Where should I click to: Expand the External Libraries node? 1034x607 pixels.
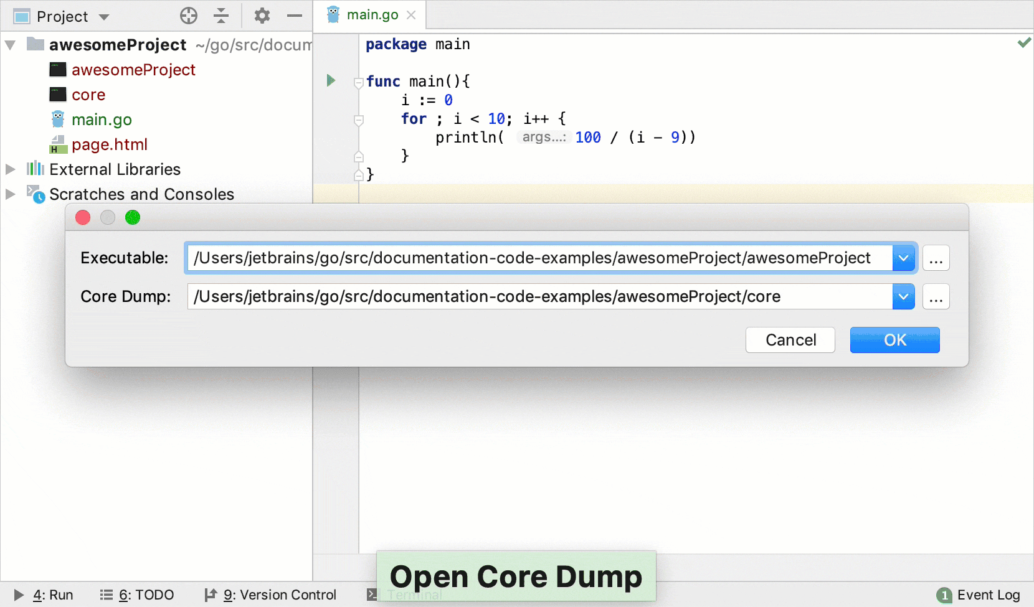(10, 169)
